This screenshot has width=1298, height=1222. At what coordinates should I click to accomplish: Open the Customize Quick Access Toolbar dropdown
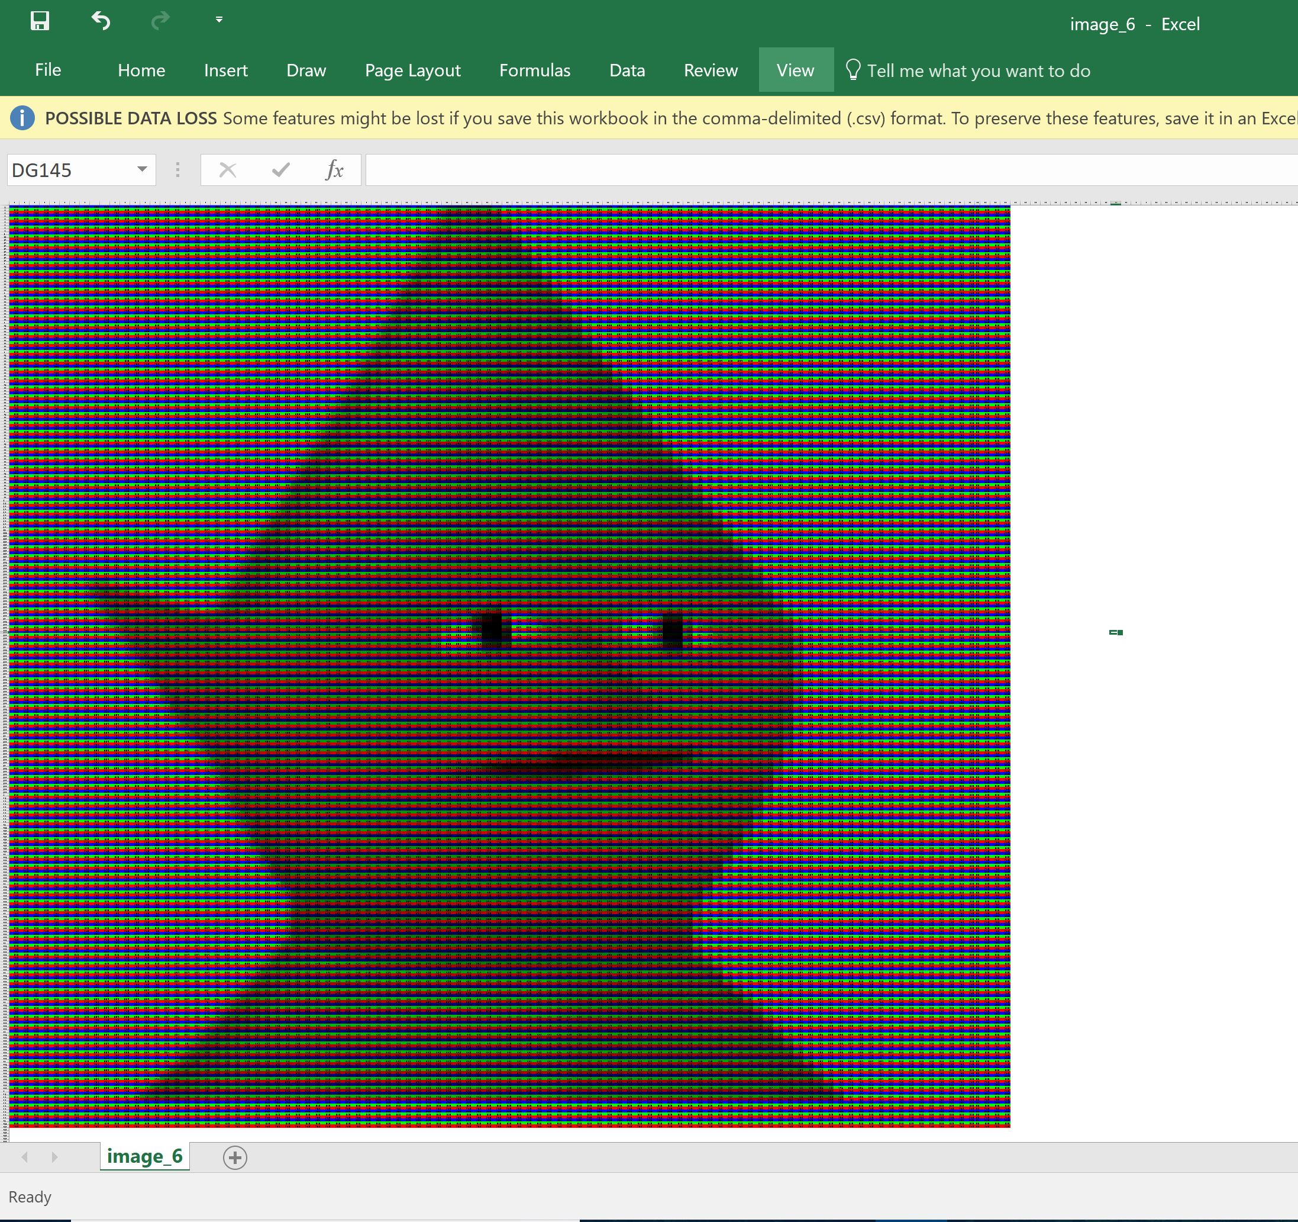(x=218, y=20)
